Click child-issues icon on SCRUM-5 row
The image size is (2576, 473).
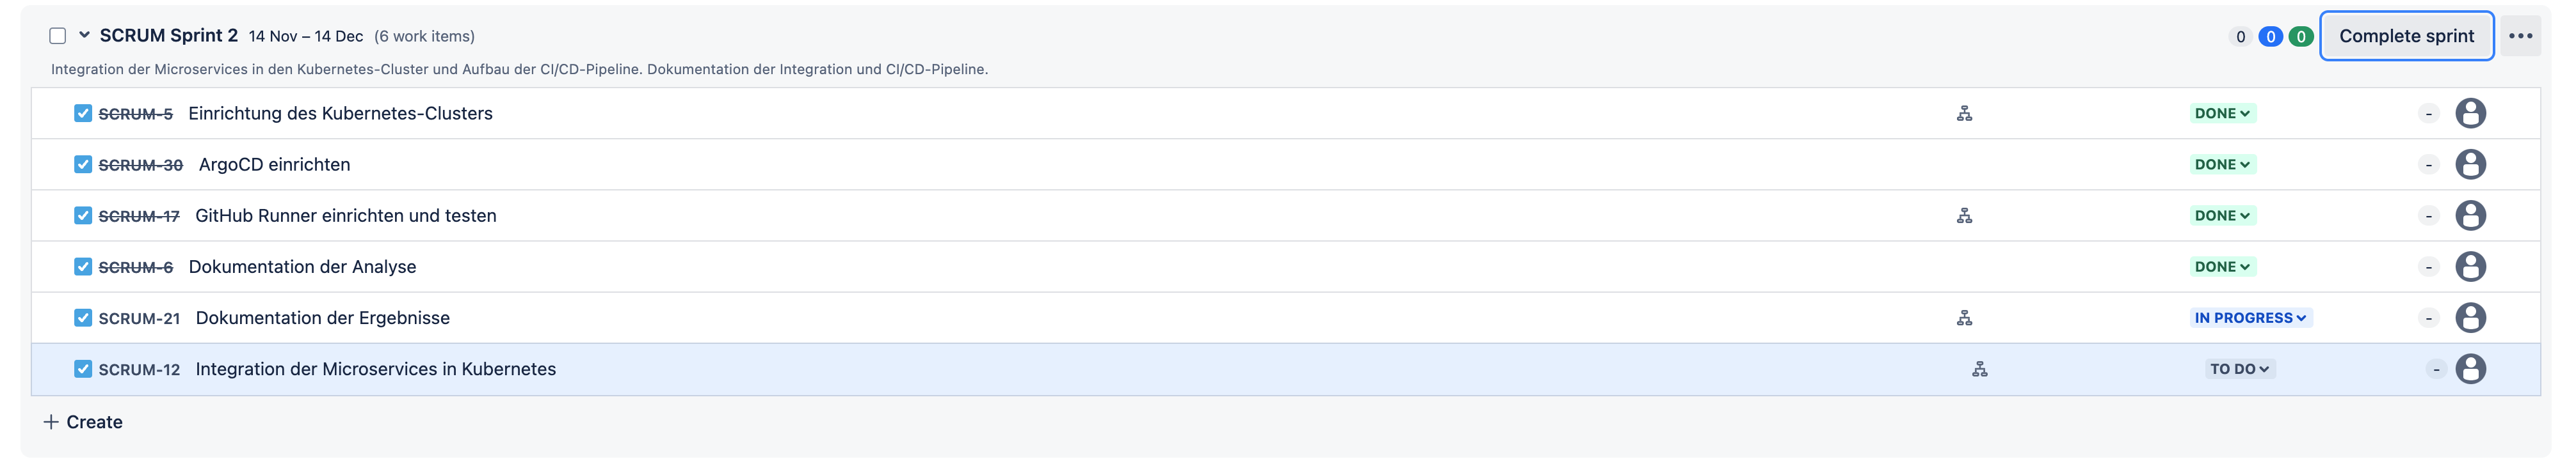pos(1964,114)
